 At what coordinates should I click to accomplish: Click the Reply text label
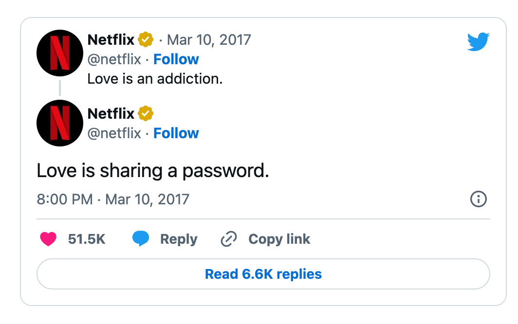coord(179,239)
